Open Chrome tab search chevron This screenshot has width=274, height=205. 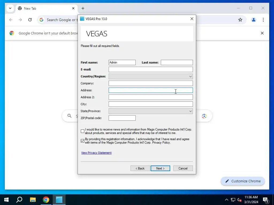10,8
